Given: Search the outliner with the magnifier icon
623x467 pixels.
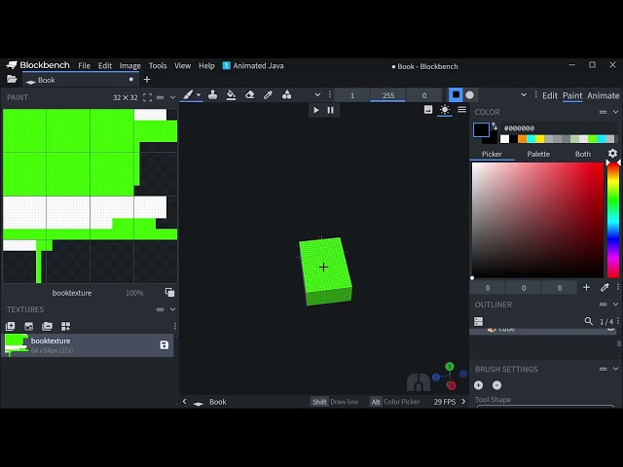Looking at the screenshot, I should (588, 321).
